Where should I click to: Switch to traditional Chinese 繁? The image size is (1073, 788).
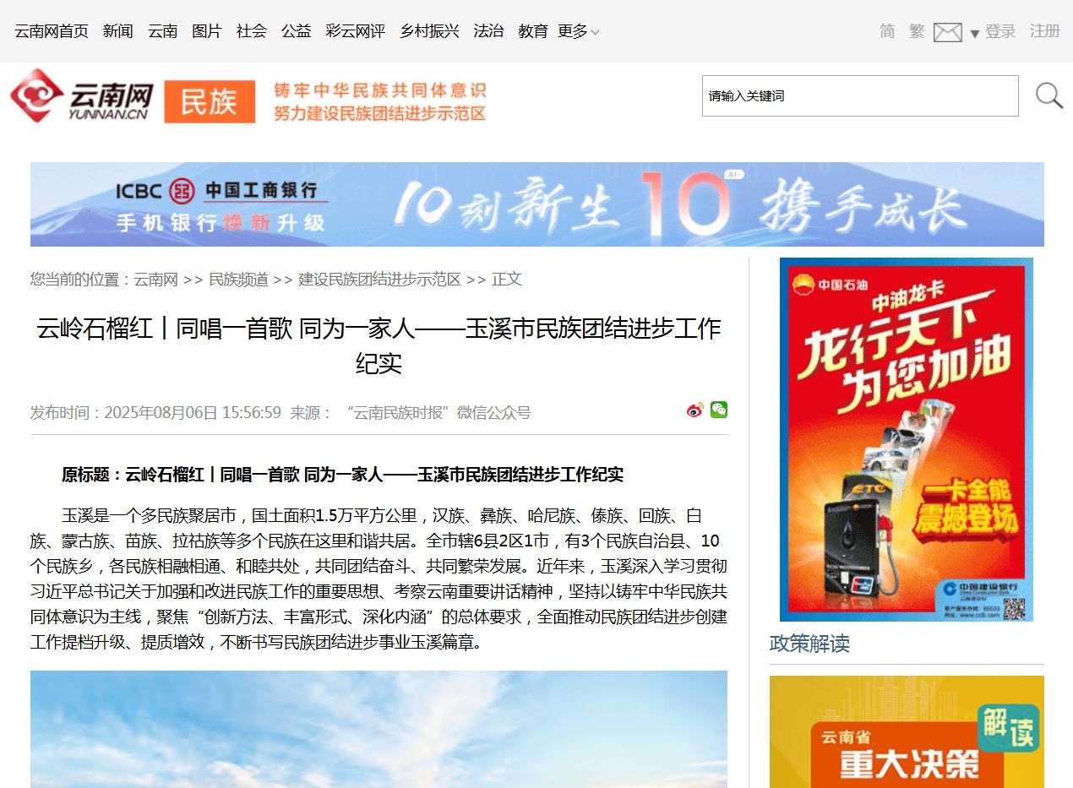917,31
